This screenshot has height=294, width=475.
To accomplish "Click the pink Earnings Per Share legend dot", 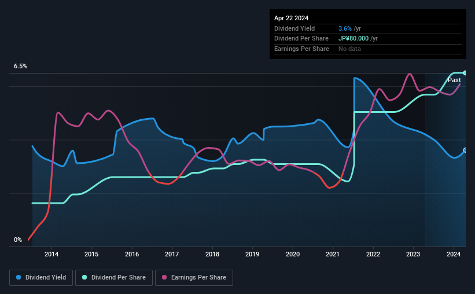I will tap(164, 278).
